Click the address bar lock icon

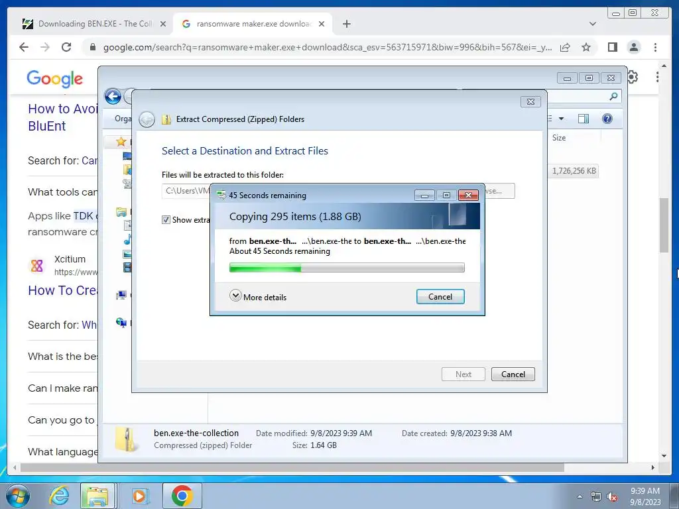point(92,47)
